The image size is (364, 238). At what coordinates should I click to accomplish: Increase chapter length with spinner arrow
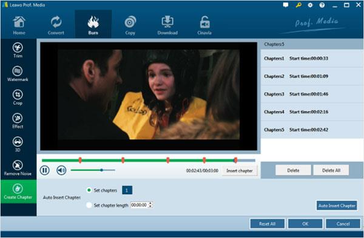tap(150, 203)
